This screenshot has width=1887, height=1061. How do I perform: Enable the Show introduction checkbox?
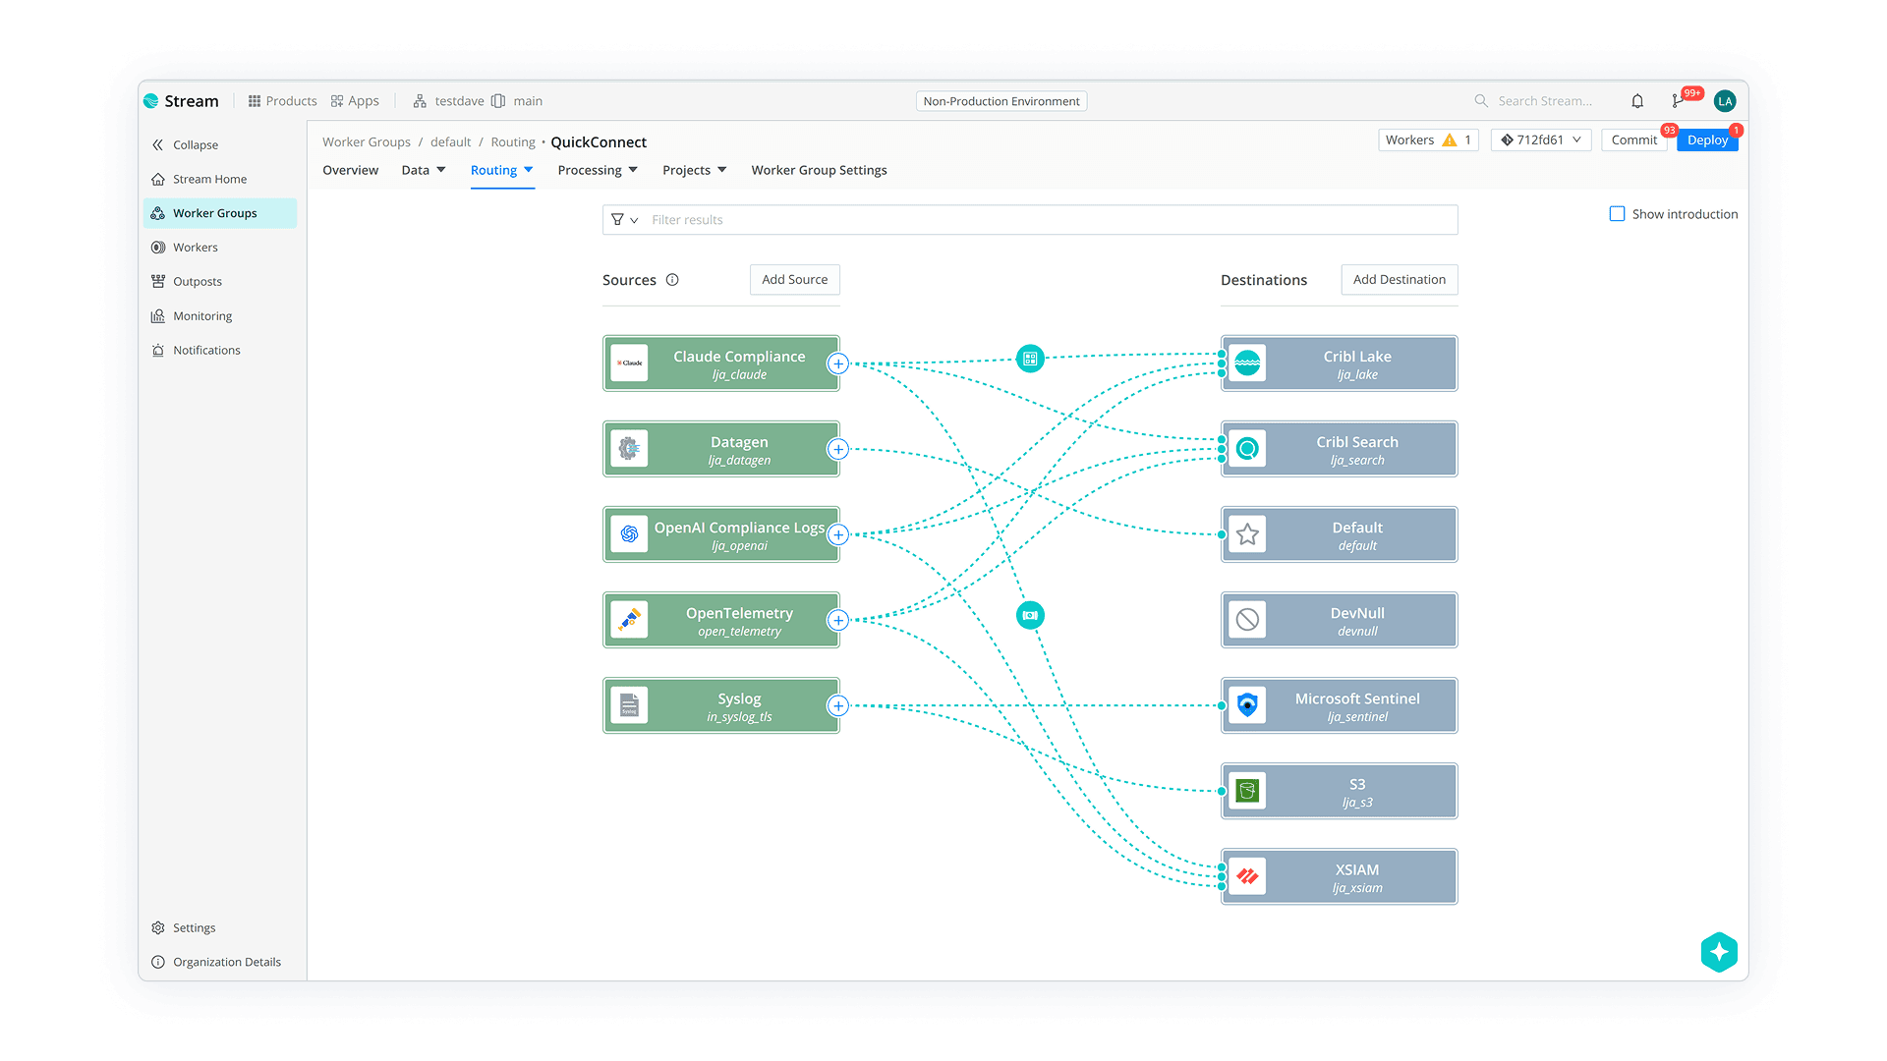(x=1617, y=214)
